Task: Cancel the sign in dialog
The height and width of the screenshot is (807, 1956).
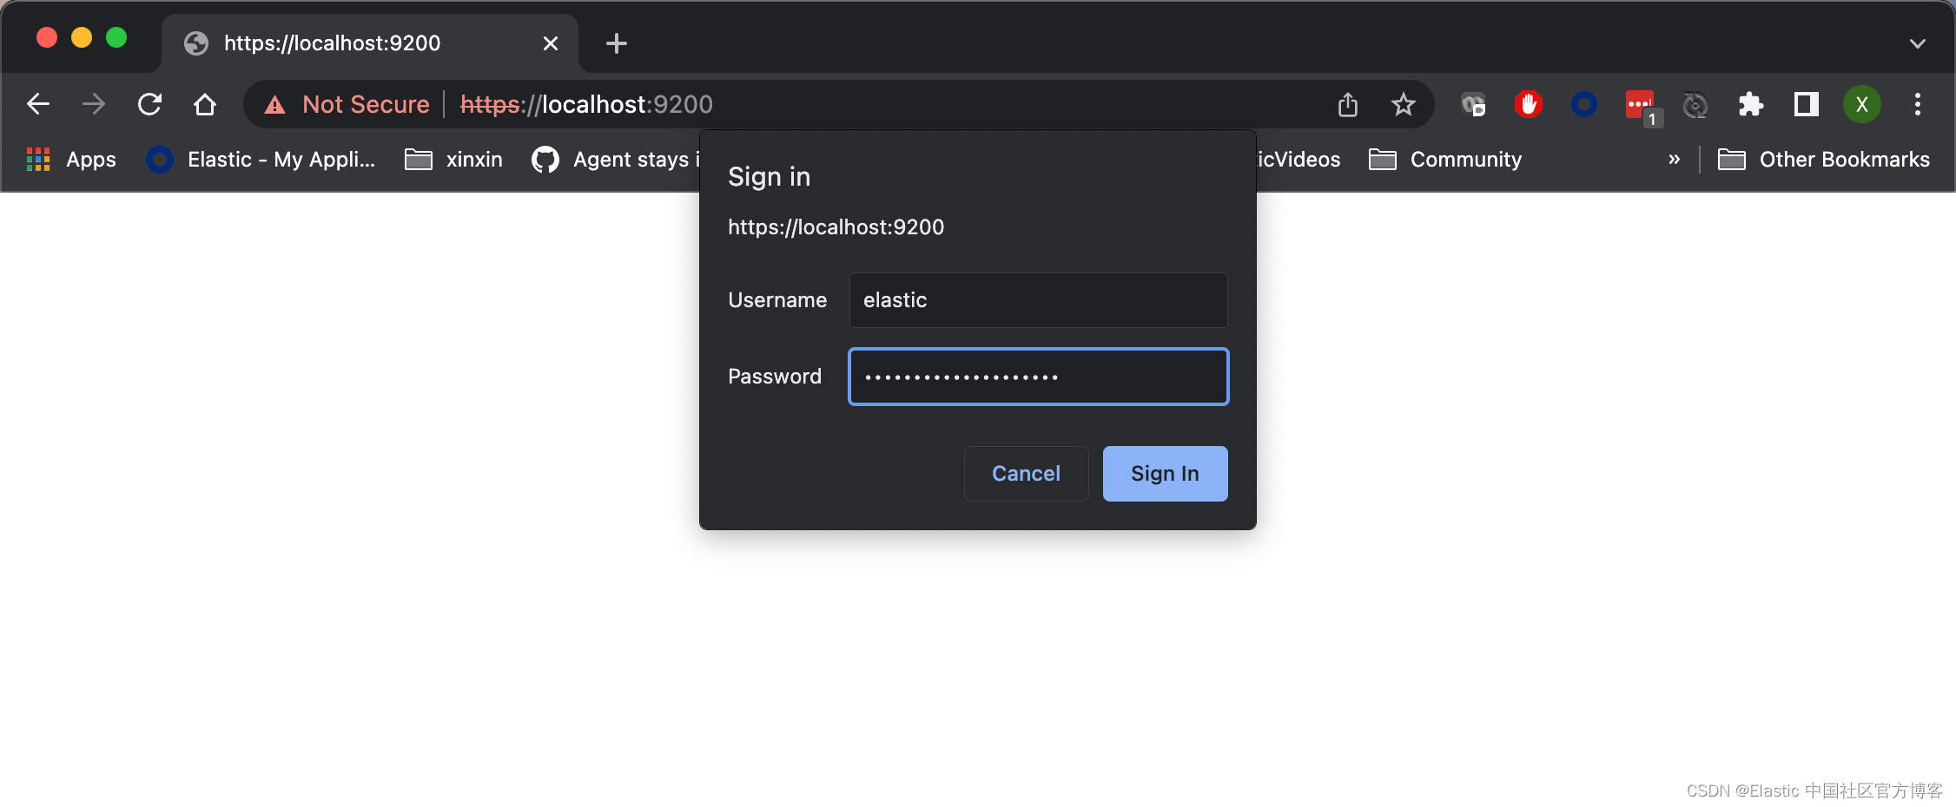Action: coord(1026,474)
